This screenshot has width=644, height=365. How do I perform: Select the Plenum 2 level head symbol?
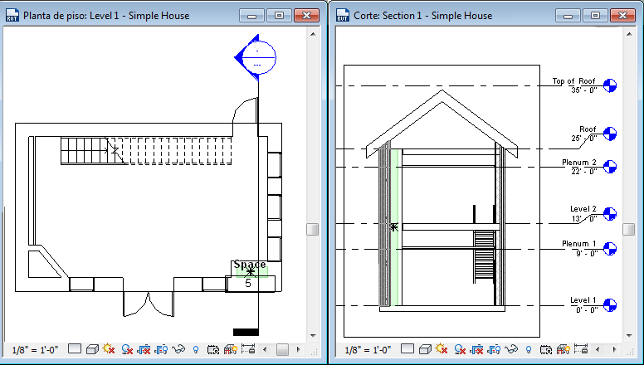[610, 167]
